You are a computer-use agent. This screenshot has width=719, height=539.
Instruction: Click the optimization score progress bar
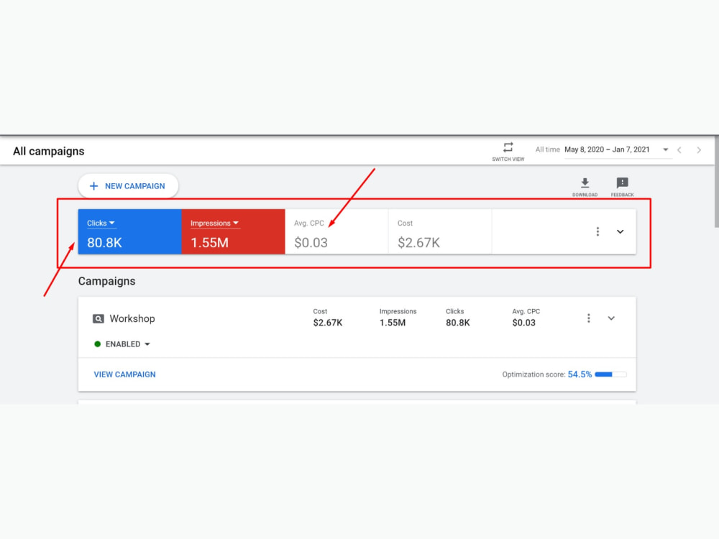610,374
